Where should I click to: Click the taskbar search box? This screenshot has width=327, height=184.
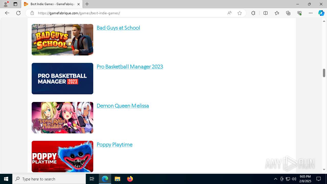[49, 179]
